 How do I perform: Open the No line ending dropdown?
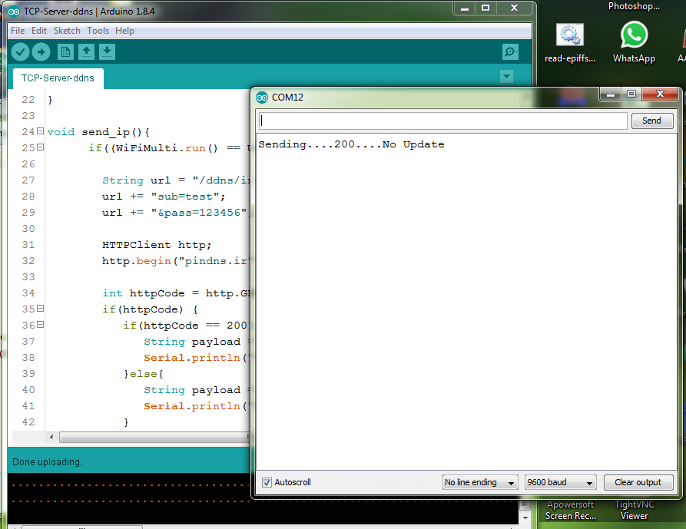(480, 482)
